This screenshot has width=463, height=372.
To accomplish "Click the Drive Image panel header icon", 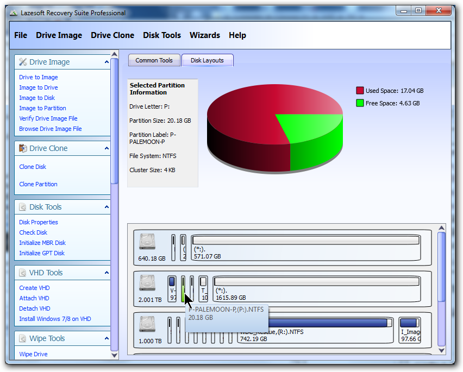I will click(23, 62).
